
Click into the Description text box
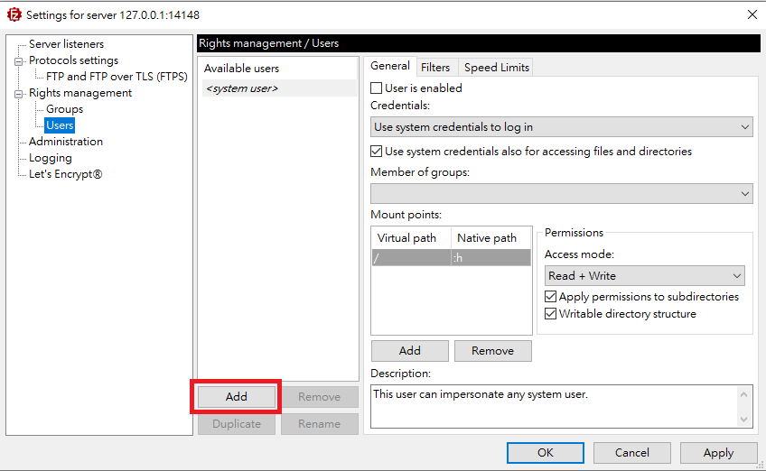coord(555,407)
